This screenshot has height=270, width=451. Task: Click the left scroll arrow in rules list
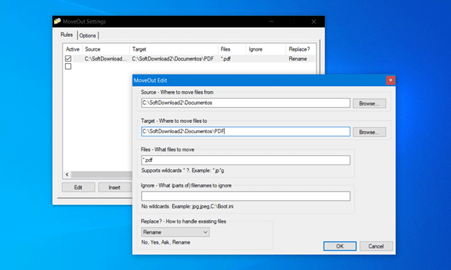click(67, 174)
